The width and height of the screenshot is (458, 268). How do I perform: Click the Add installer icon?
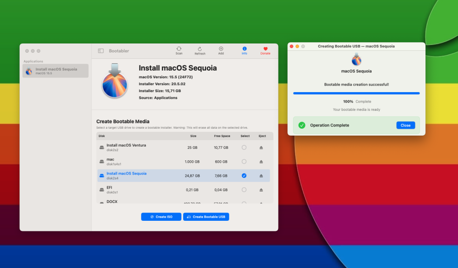click(x=221, y=50)
